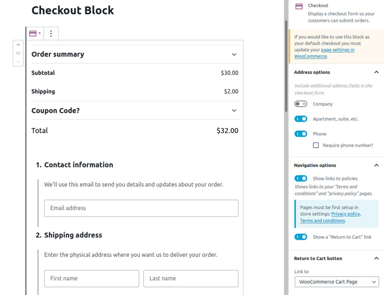Image resolution: width=384 pixels, height=295 pixels.
Task: Click the Email address input field
Action: [141, 208]
